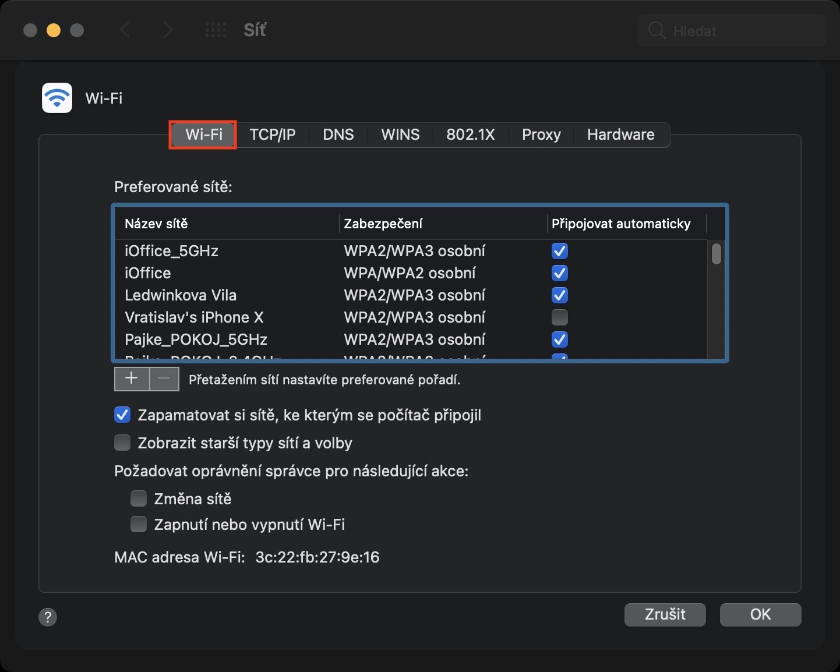Disable auto-join for iOffice_5GHz

(559, 251)
